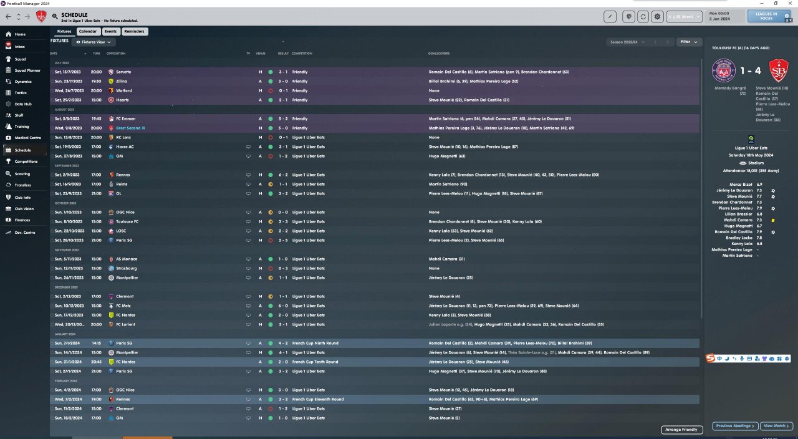Screen dimensions: 798x439
Task: Open the Transfers section
Action: (23, 185)
